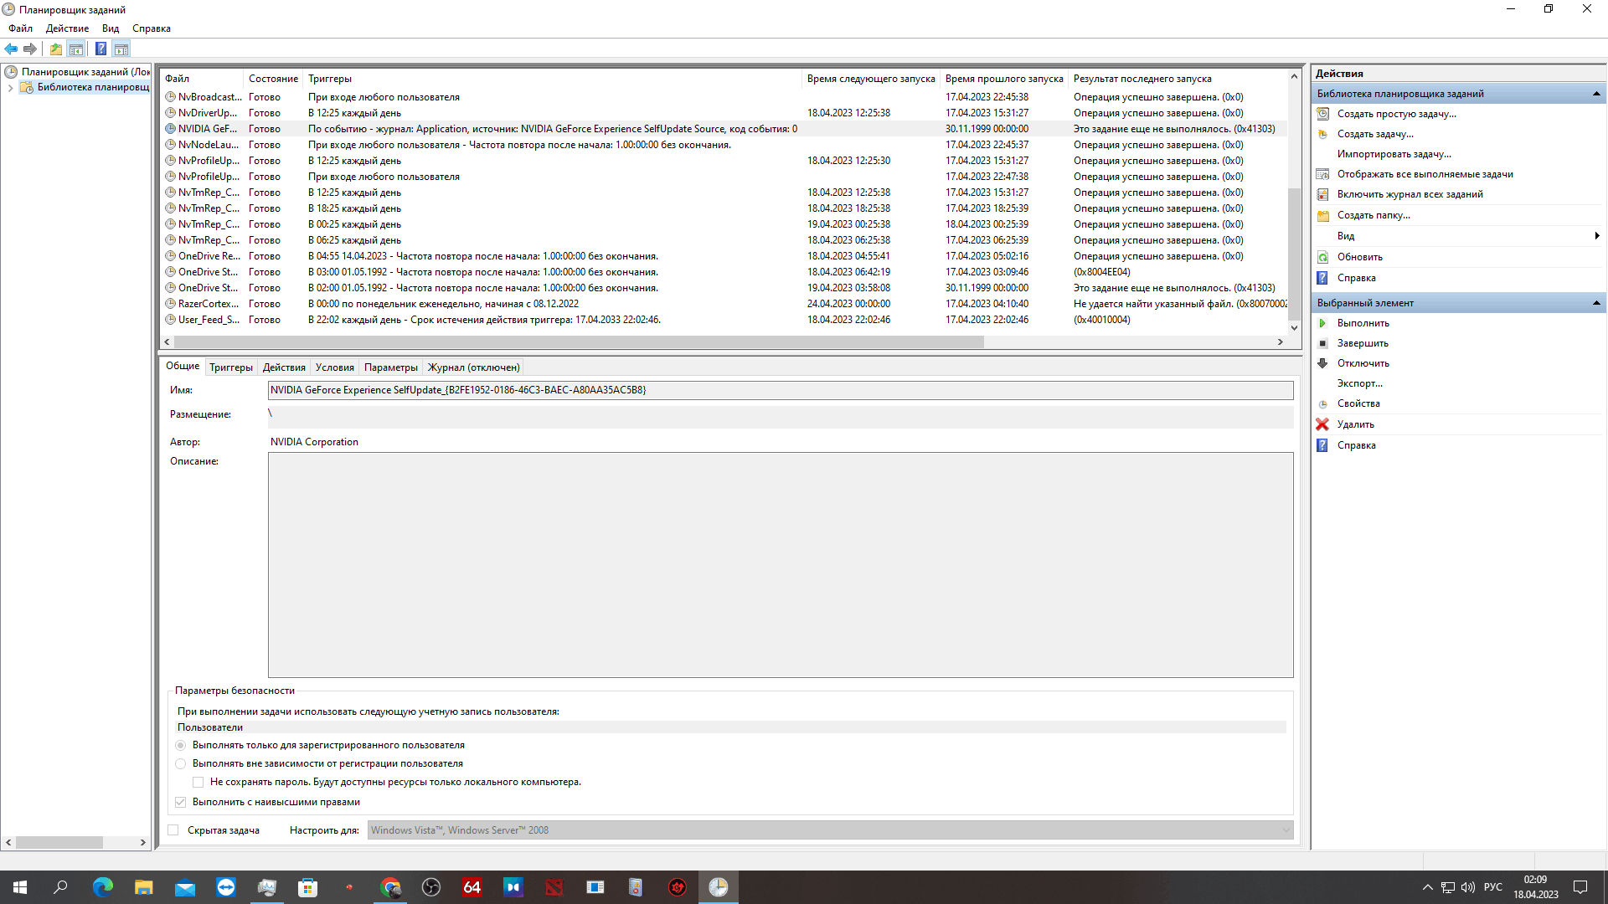Open the Файл menu
1608x904 pixels.
click(20, 28)
